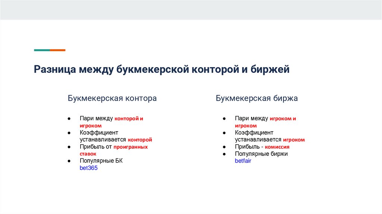Click the text Прибыль от
382x214 pixels.
pyautogui.click(x=96, y=147)
